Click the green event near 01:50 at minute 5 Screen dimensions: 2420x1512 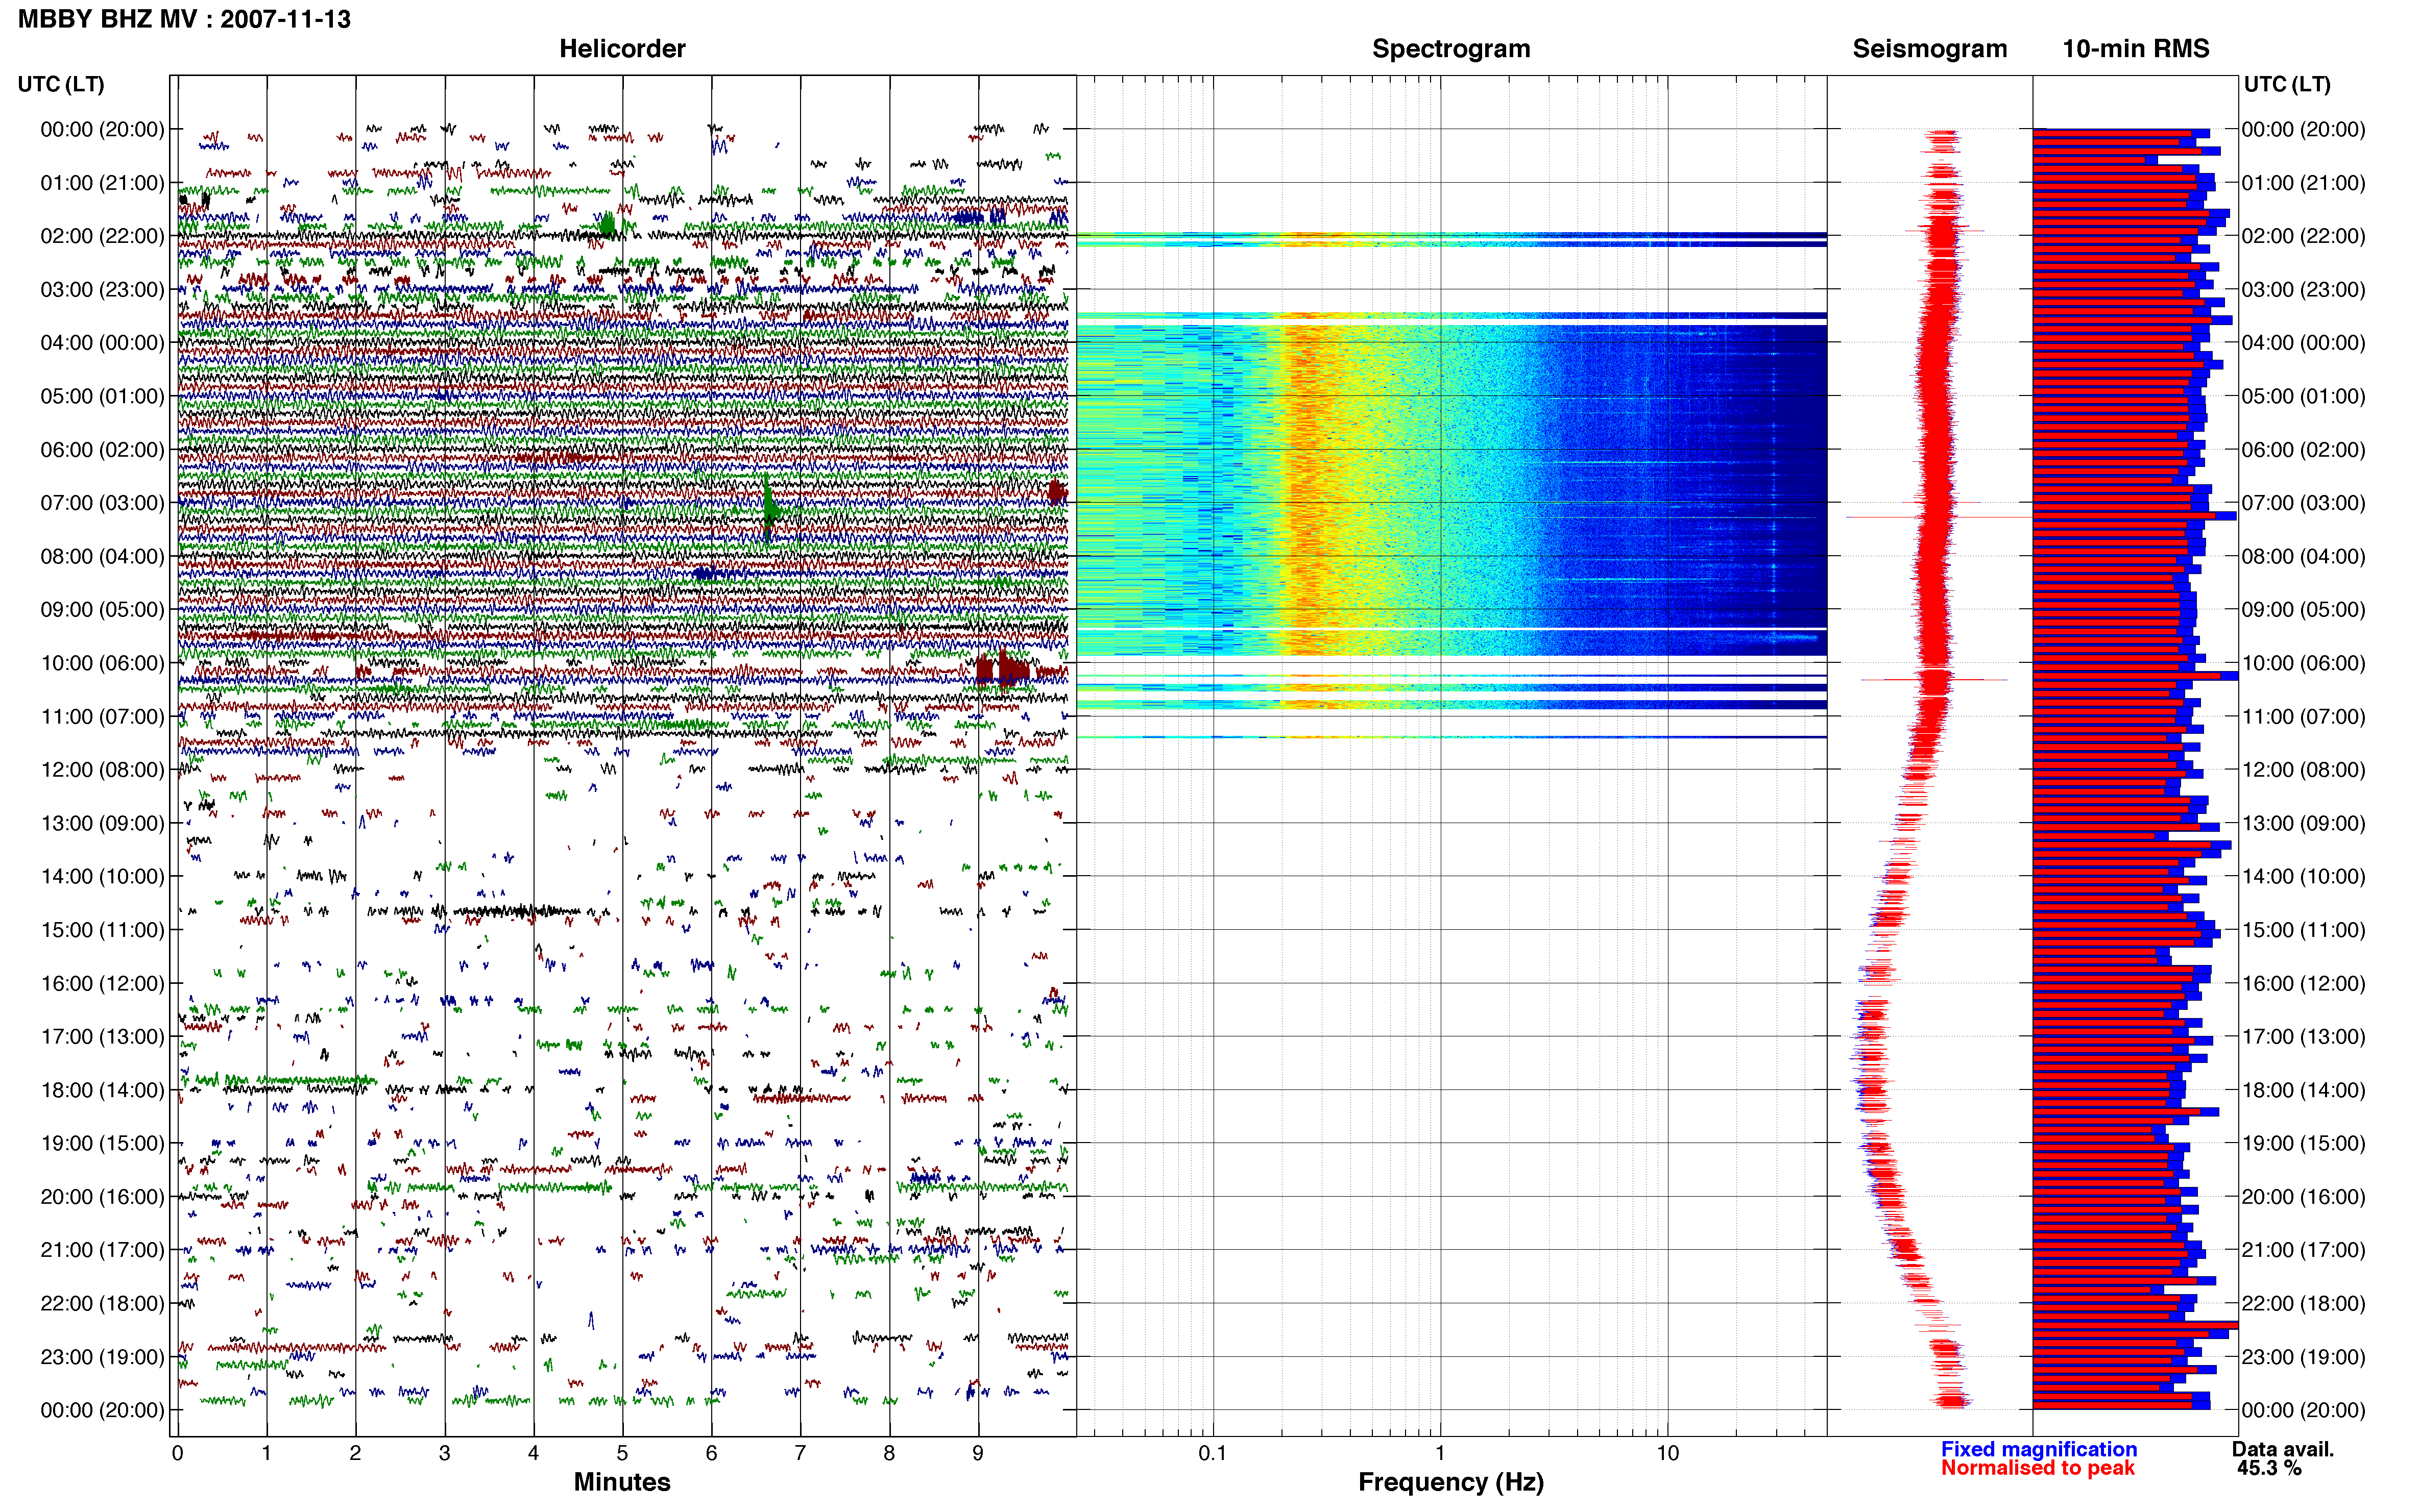607,224
